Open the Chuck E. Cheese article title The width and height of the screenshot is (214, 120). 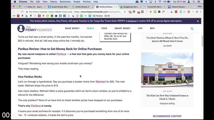coord(167,97)
